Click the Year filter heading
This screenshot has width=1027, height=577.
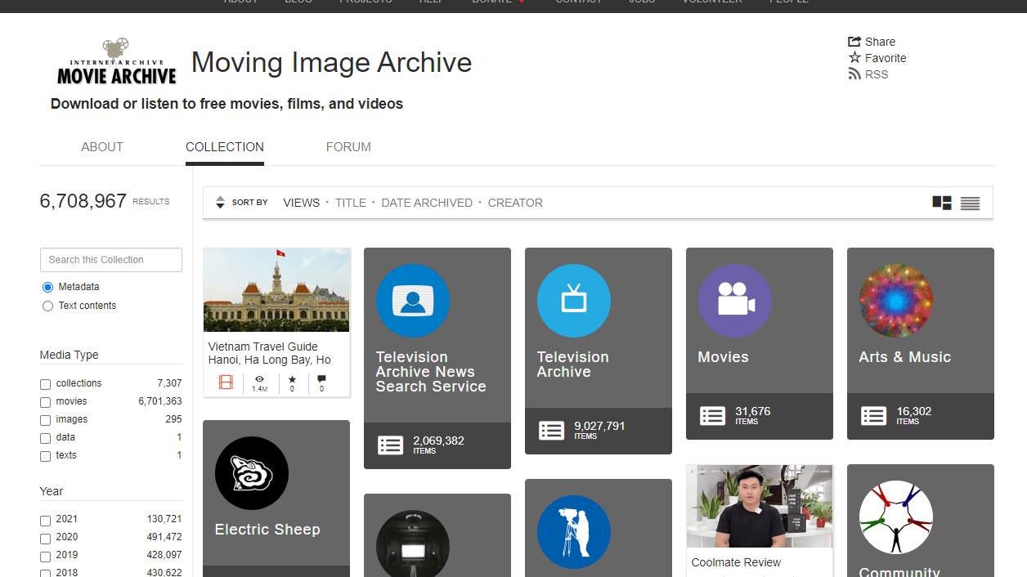[x=52, y=491]
